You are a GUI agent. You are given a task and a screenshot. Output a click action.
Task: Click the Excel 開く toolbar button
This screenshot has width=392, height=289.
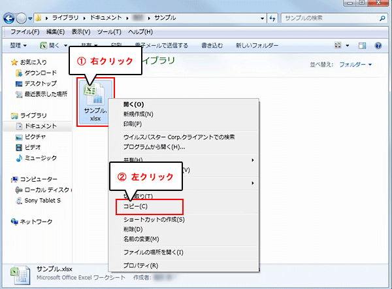50,46
